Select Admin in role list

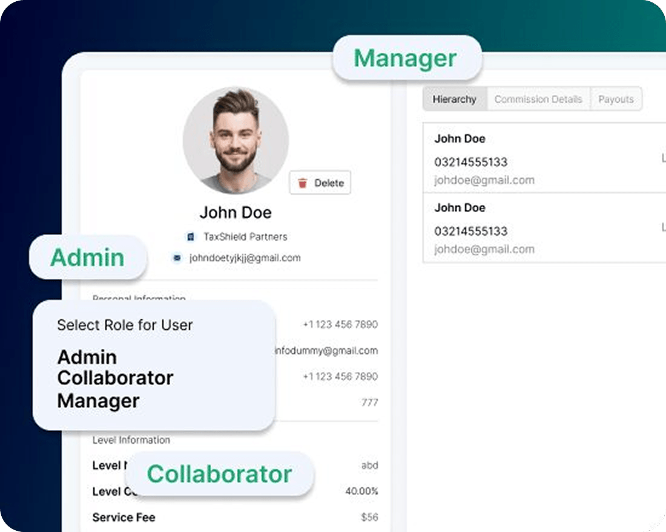(x=87, y=357)
